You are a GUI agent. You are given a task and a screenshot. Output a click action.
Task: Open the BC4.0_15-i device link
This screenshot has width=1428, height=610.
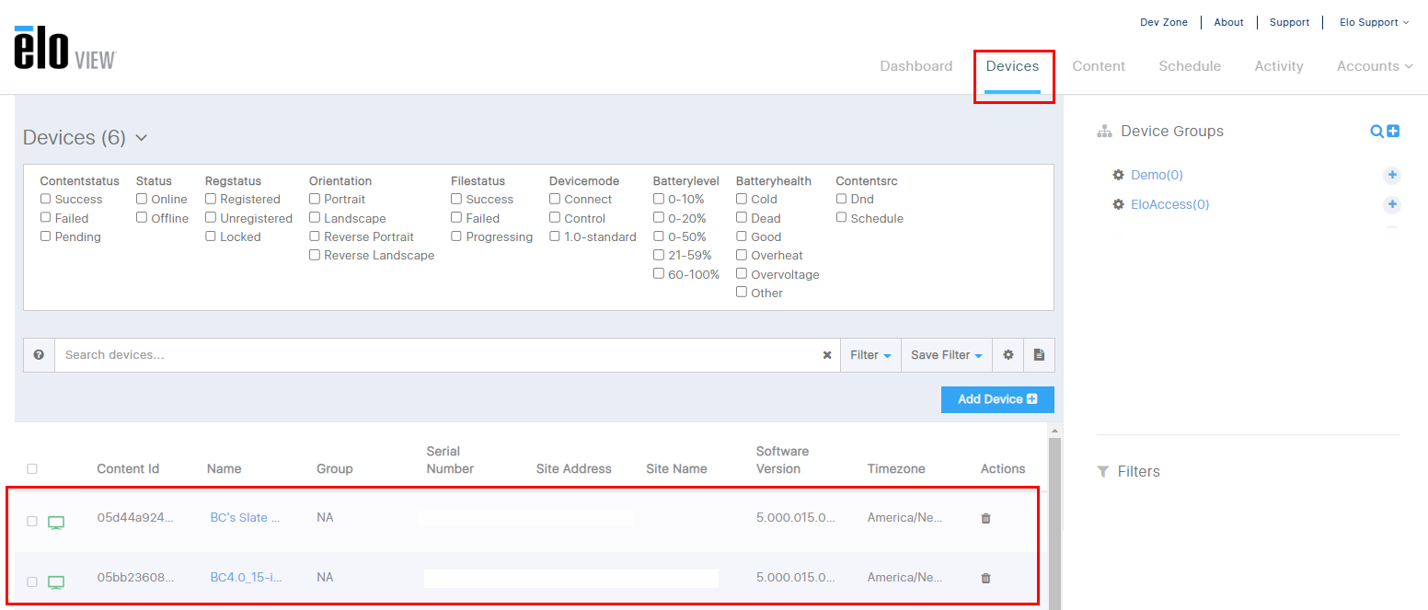coord(247,578)
